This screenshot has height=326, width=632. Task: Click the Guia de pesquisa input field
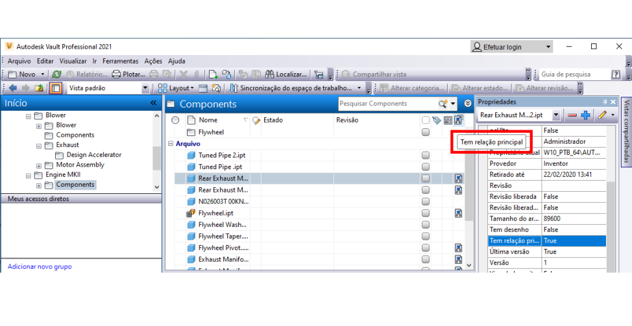(575, 75)
